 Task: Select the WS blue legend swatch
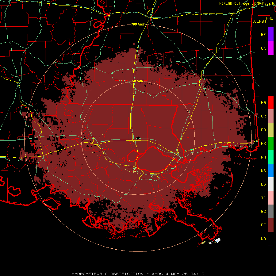(271, 171)
